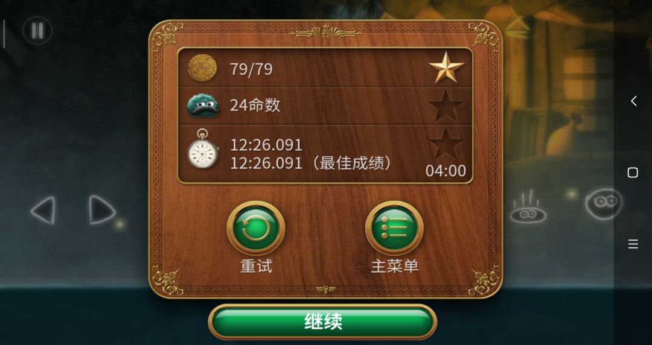This screenshot has height=345, width=652.
Task: Click the green retry circular icon
Action: (256, 228)
